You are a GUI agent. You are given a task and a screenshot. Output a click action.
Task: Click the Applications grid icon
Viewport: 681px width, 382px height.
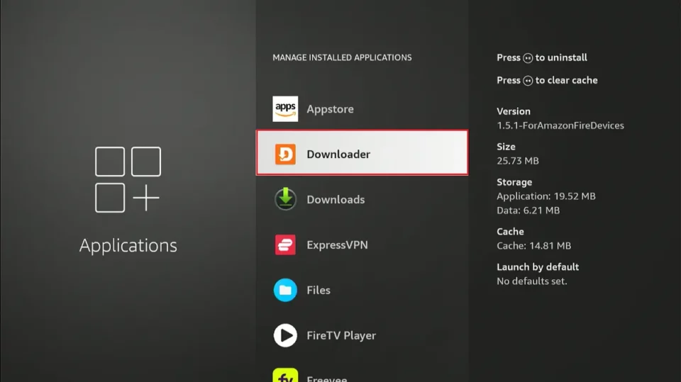[128, 179]
